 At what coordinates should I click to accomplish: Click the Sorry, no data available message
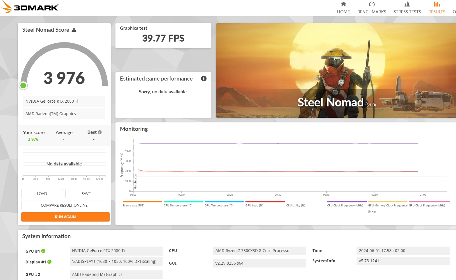tap(163, 92)
